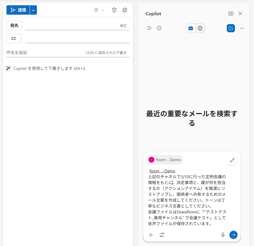Click the CC address input field
The image size is (254, 246).
[x=77, y=39]
